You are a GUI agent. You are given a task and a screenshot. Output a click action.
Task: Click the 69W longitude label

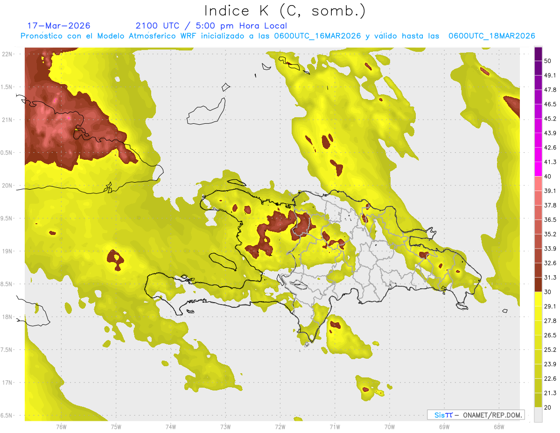(x=444, y=427)
